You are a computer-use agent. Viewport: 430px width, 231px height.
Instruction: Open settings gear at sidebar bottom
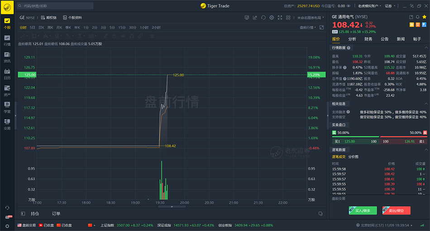[7, 226]
